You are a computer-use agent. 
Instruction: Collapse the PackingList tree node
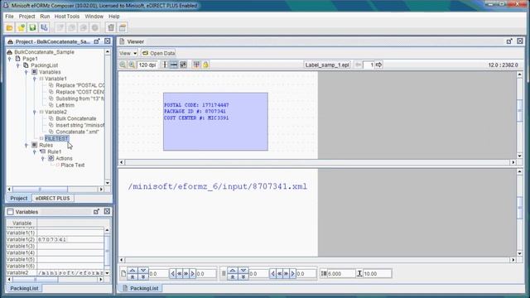18,65
